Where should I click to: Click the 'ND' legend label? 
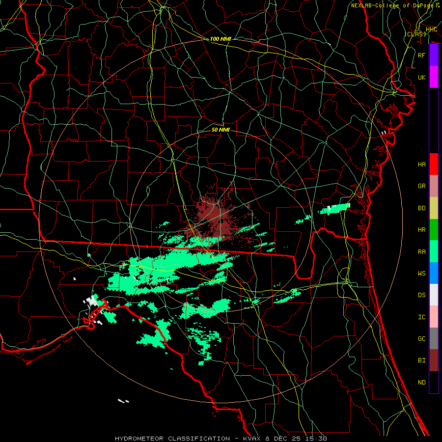click(x=422, y=382)
